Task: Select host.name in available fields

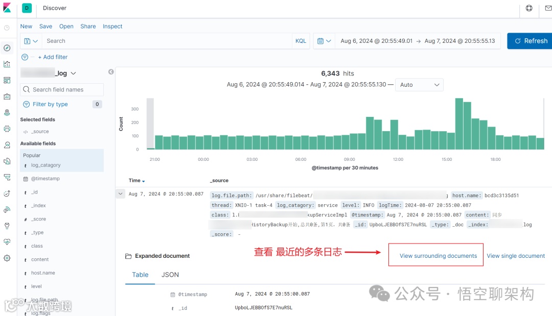Action: point(43,273)
